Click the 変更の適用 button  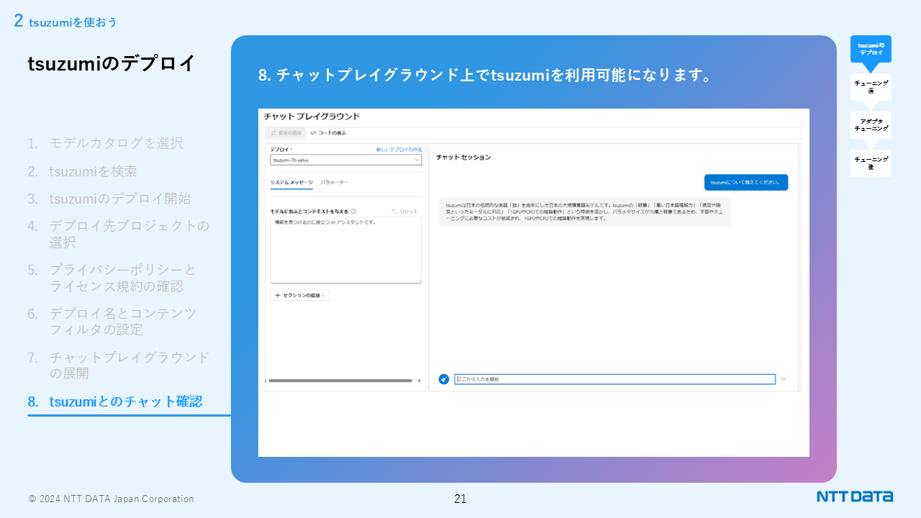(x=287, y=133)
